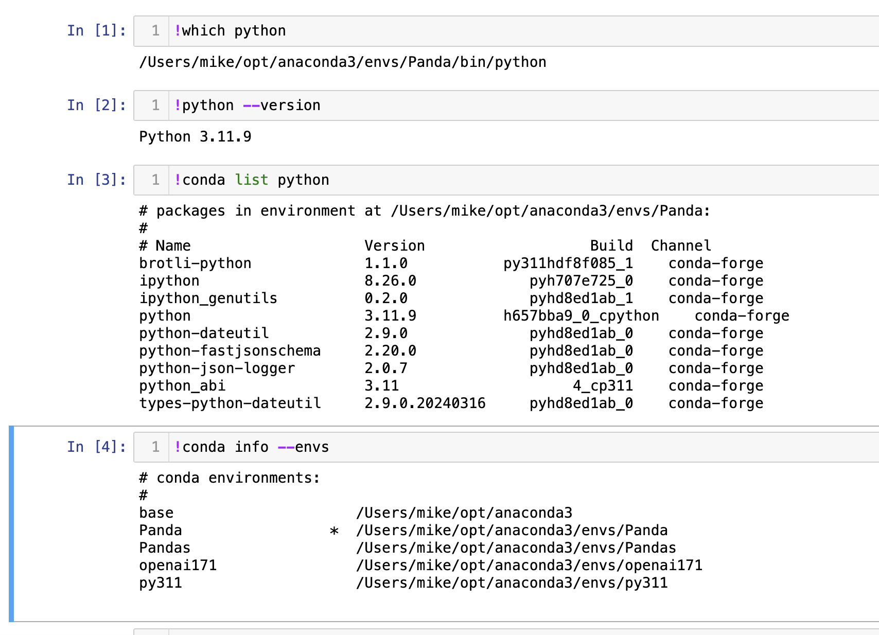Click the 'Version' column header in output
879x635 pixels.
pyautogui.click(x=395, y=246)
